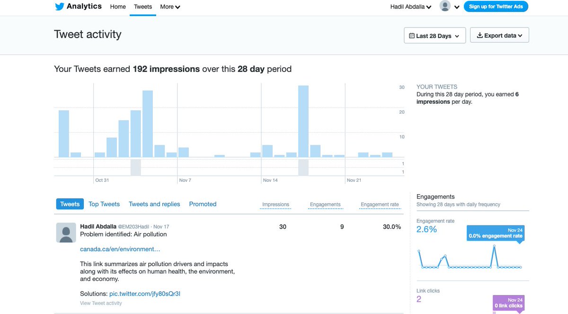Click the Engagement rate column header
The image size is (568, 314).
380,205
